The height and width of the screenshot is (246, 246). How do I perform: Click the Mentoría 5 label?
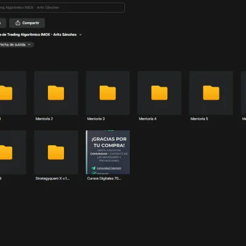click(x=199, y=119)
